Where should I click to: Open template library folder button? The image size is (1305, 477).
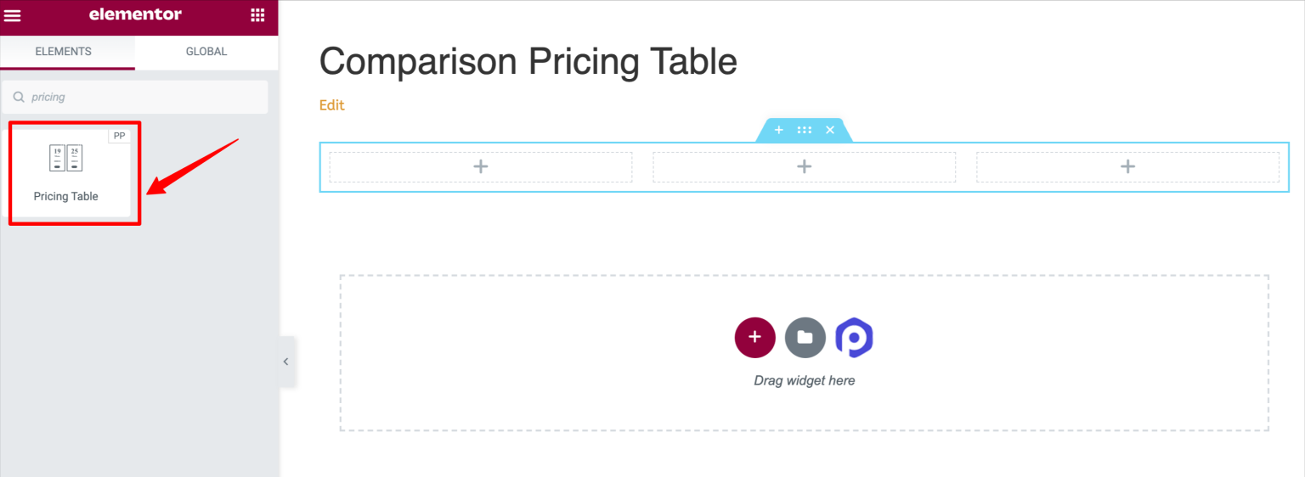point(805,338)
